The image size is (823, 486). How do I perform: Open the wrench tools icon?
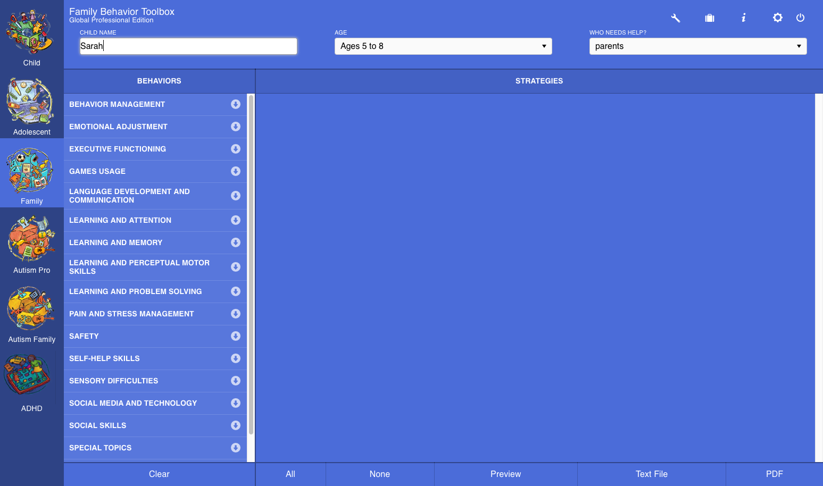tap(675, 18)
